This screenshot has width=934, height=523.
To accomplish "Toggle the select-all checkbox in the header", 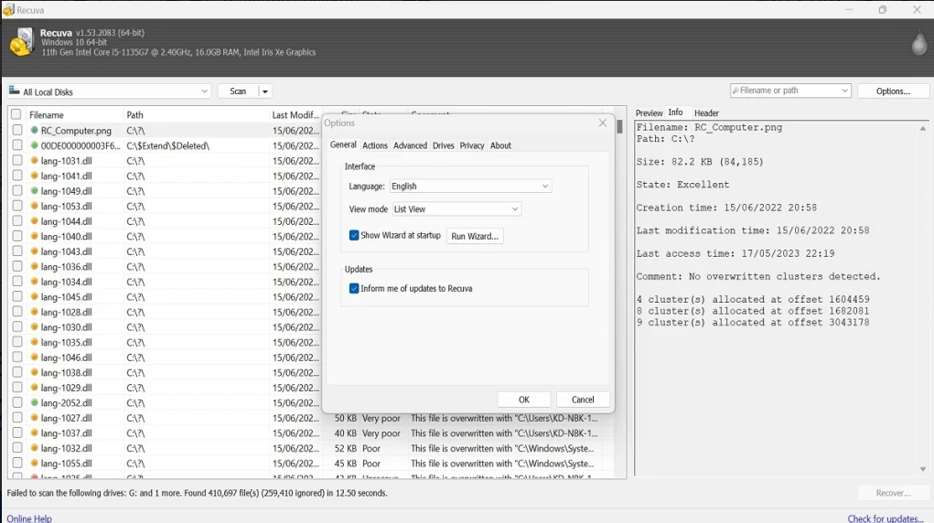I will point(16,114).
